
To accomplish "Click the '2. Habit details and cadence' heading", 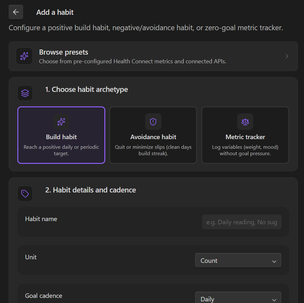I will 91,190.
